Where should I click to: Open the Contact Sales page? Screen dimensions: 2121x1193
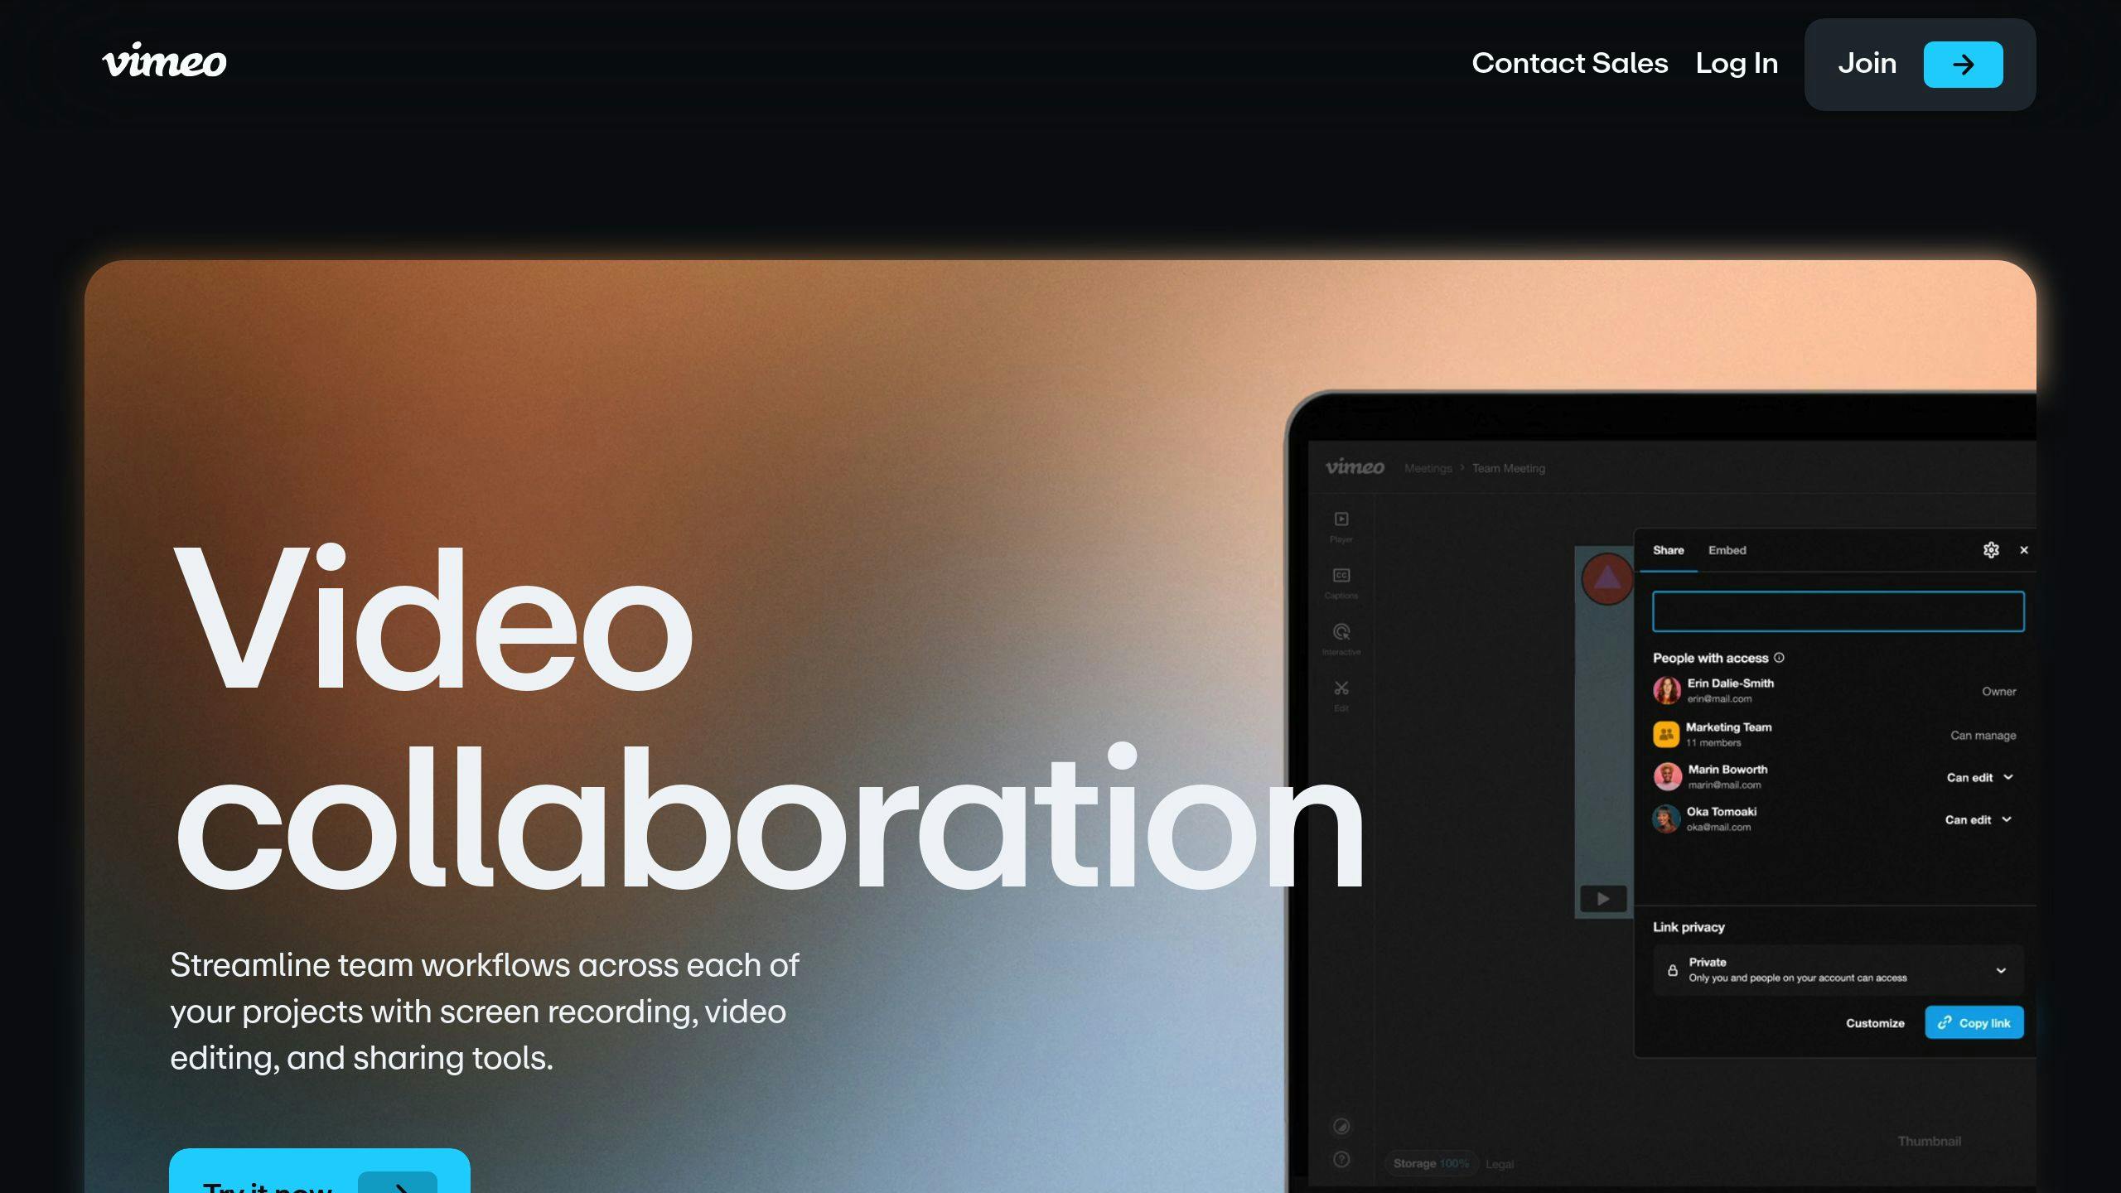coord(1569,63)
